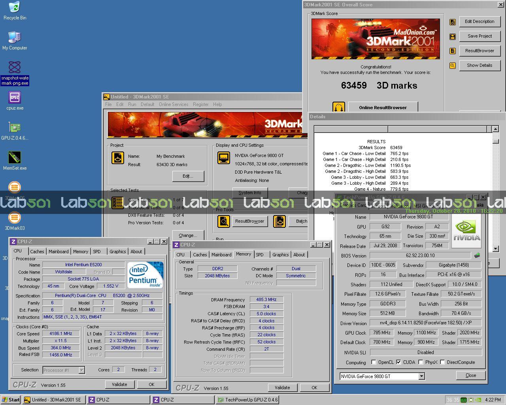Click the Batch icon under Pro Tools

pos(279,221)
